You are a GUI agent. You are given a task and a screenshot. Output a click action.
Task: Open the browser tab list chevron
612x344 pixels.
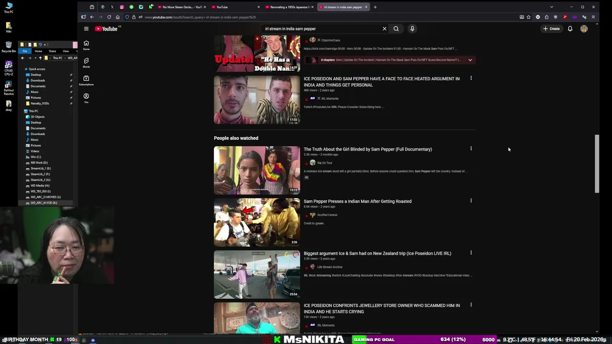551,7
